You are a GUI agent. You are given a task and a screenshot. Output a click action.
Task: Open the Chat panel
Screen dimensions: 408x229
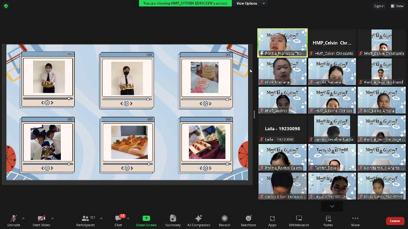[118, 221]
